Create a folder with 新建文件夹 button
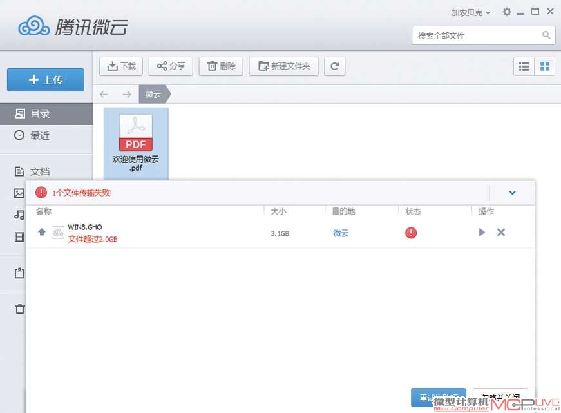 click(283, 66)
